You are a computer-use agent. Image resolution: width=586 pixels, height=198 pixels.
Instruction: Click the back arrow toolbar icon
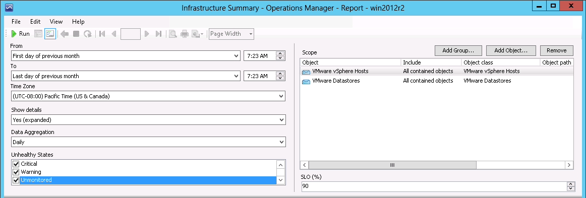[64, 34]
